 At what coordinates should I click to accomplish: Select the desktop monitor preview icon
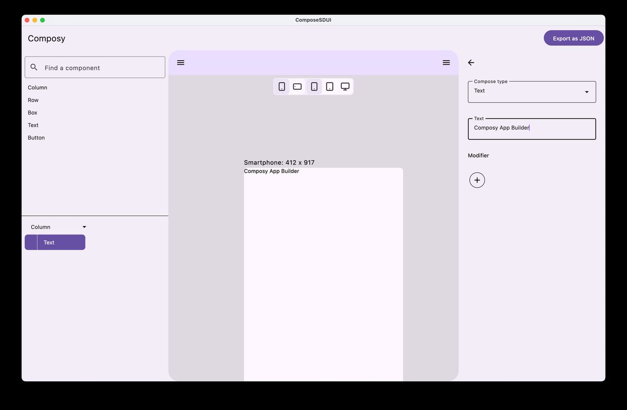[345, 87]
